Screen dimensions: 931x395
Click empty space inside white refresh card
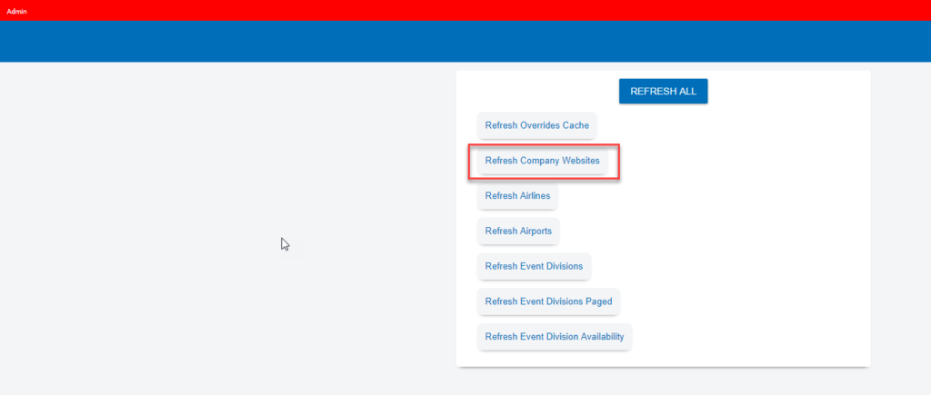(755, 236)
